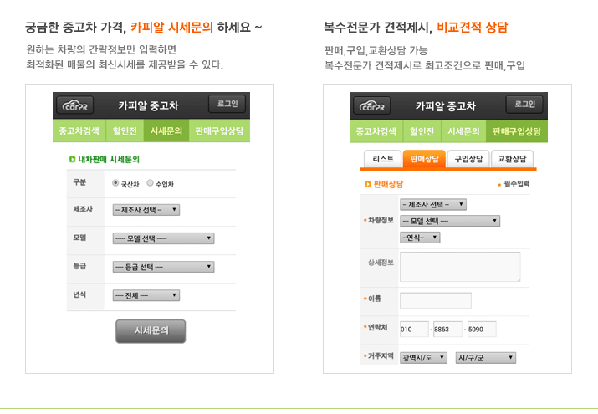This screenshot has width=598, height=414.
Task: Open the 연식 year dropdown in 차량정보
Action: tap(420, 238)
